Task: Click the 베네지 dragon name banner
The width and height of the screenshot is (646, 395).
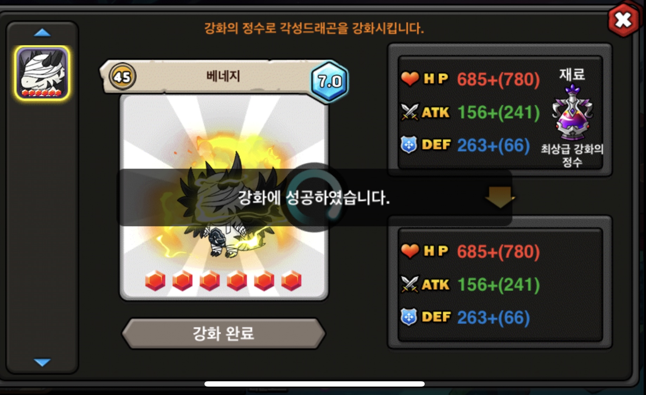Action: [x=223, y=77]
